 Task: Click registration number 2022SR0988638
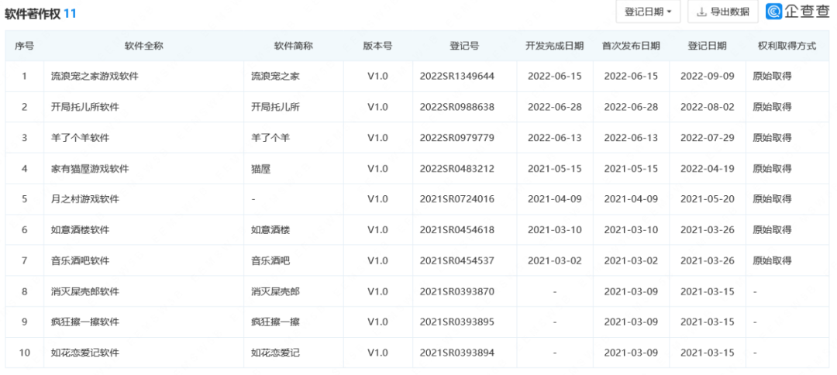pyautogui.click(x=457, y=107)
